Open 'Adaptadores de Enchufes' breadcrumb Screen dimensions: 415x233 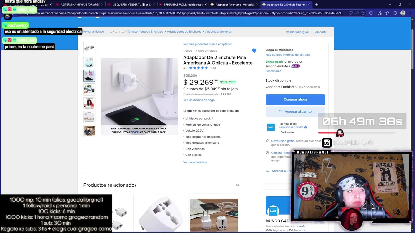point(184,32)
